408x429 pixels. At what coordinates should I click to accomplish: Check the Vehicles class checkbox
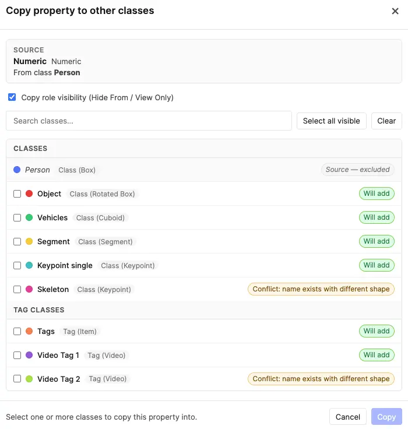[x=17, y=217]
